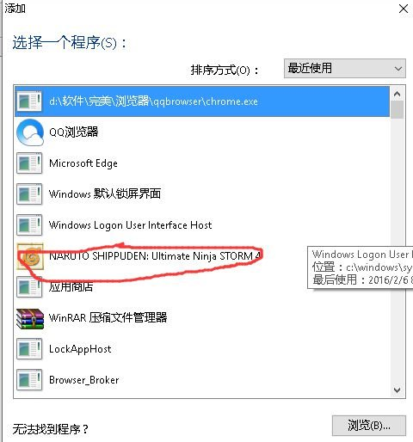This screenshot has width=413, height=442.
Task: Click the Browser_Broker program icon
Action: click(29, 380)
